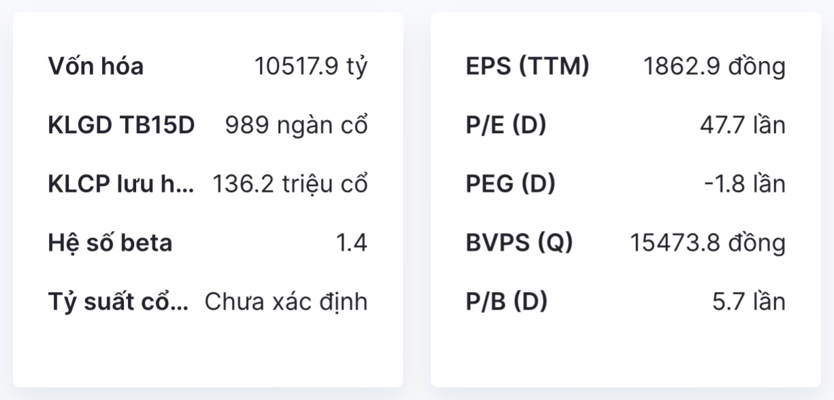This screenshot has width=834, height=400.
Task: Click the Hệ số beta label
Action: click(110, 243)
